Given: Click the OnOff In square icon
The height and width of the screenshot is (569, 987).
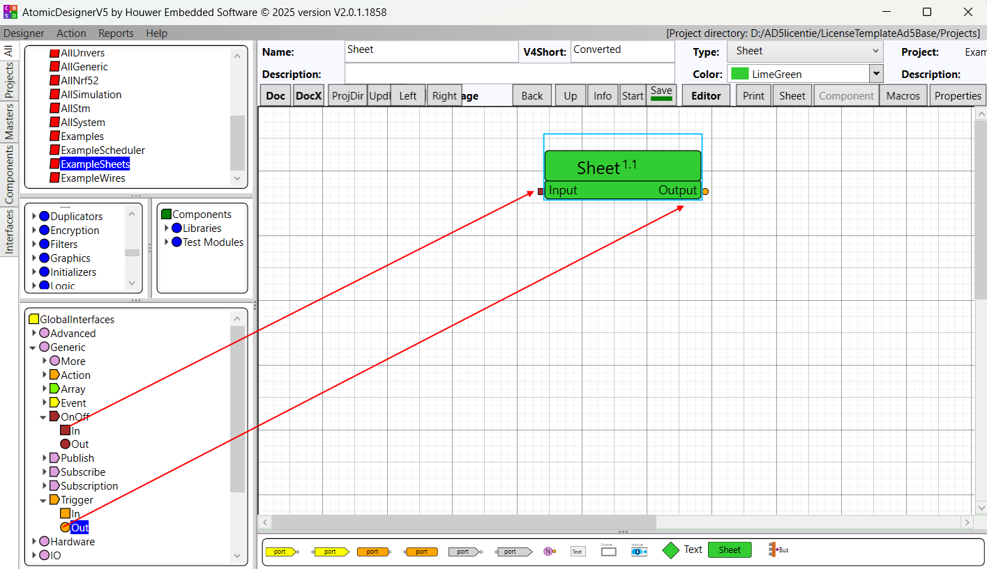Looking at the screenshot, I should (x=65, y=430).
